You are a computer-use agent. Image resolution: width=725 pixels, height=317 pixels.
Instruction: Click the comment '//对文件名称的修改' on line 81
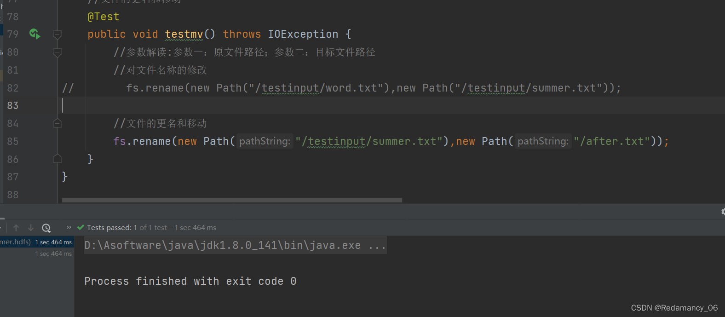coord(160,70)
